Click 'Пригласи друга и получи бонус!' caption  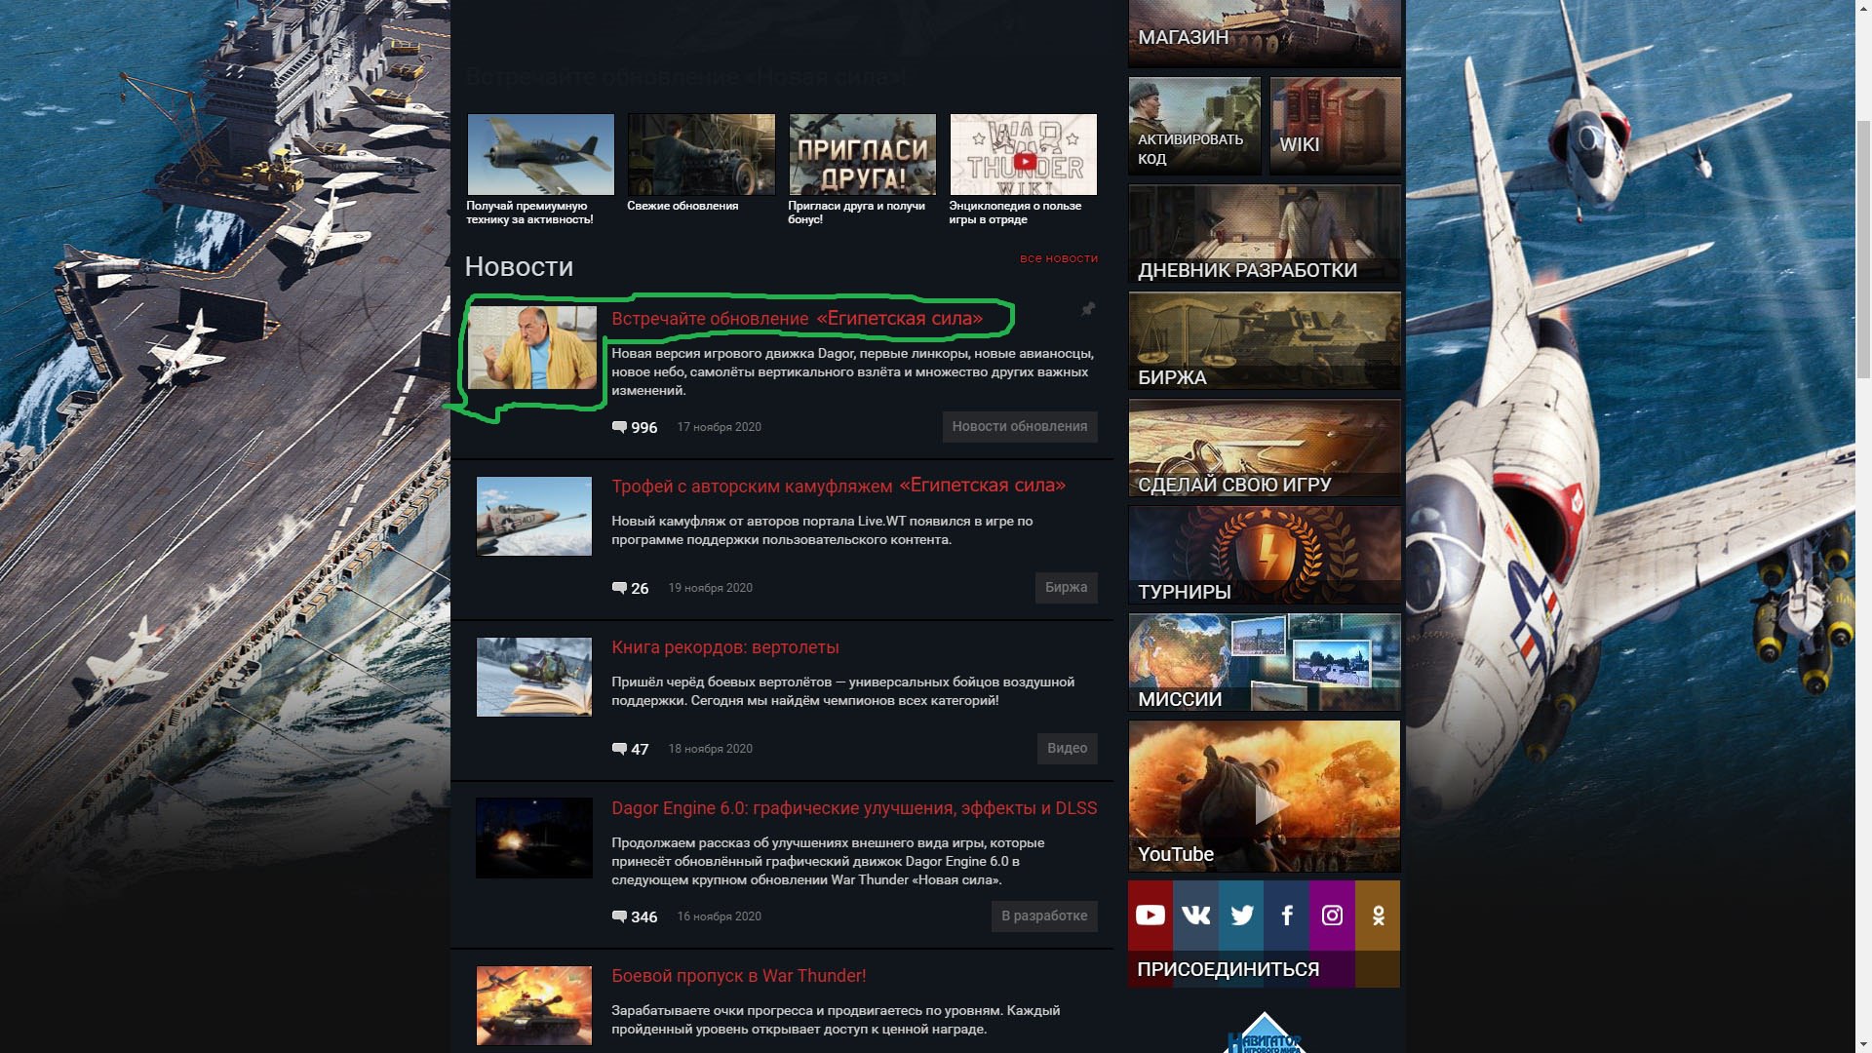point(856,213)
